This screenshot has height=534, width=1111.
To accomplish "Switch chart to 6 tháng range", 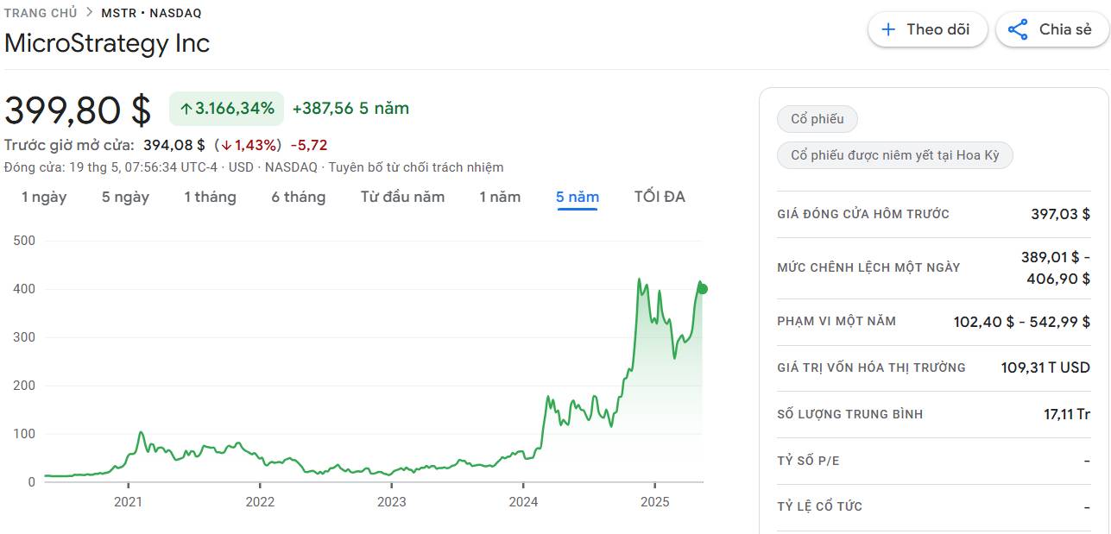I will (299, 197).
